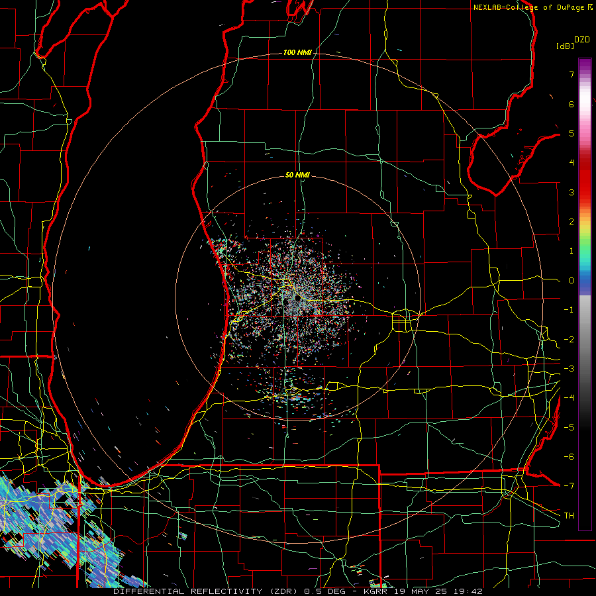Image resolution: width=596 pixels, height=596 pixels.
Task: Click the 5 value on color scale
Action: point(571,133)
